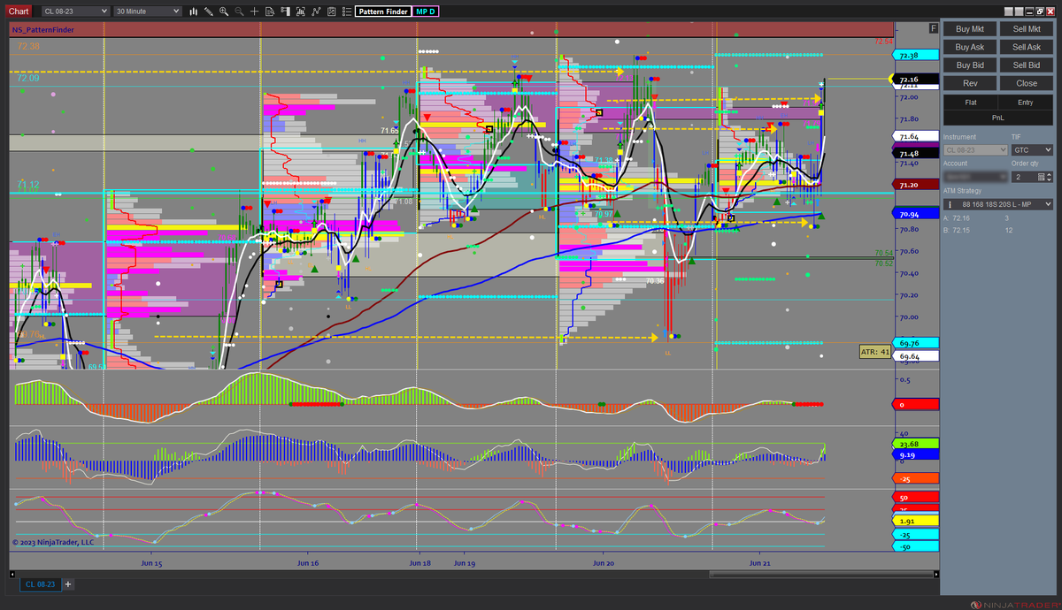The height and width of the screenshot is (610, 1062).
Task: Click the NS_PatternFinder indicator label
Action: (x=42, y=29)
